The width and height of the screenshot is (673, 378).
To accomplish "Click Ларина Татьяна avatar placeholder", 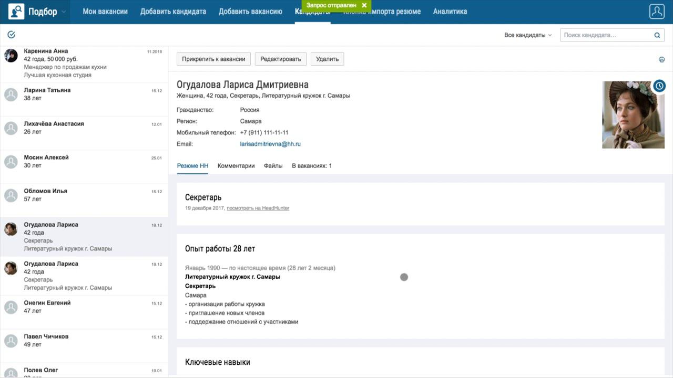I will point(11,94).
